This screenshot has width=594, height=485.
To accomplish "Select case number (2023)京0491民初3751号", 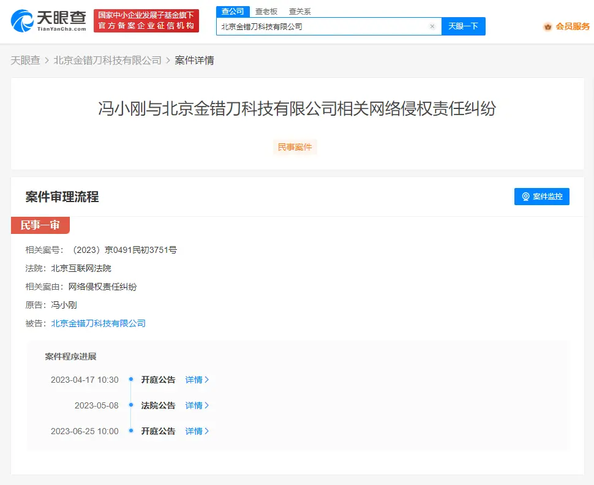I will (124, 250).
